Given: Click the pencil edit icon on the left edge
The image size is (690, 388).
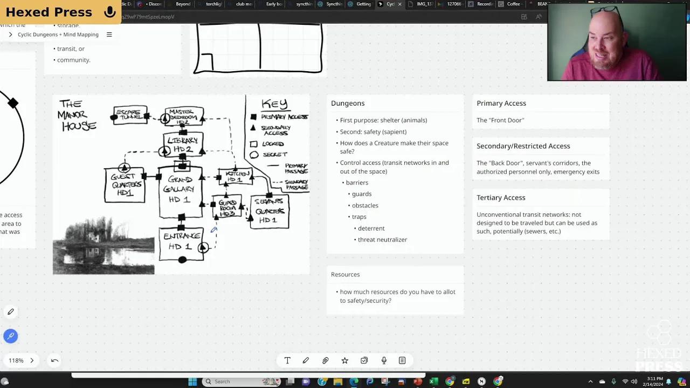Looking at the screenshot, I should (11, 311).
